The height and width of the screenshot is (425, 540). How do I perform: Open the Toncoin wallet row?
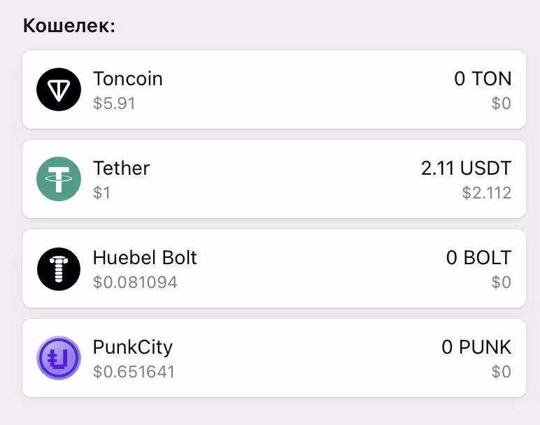click(274, 89)
